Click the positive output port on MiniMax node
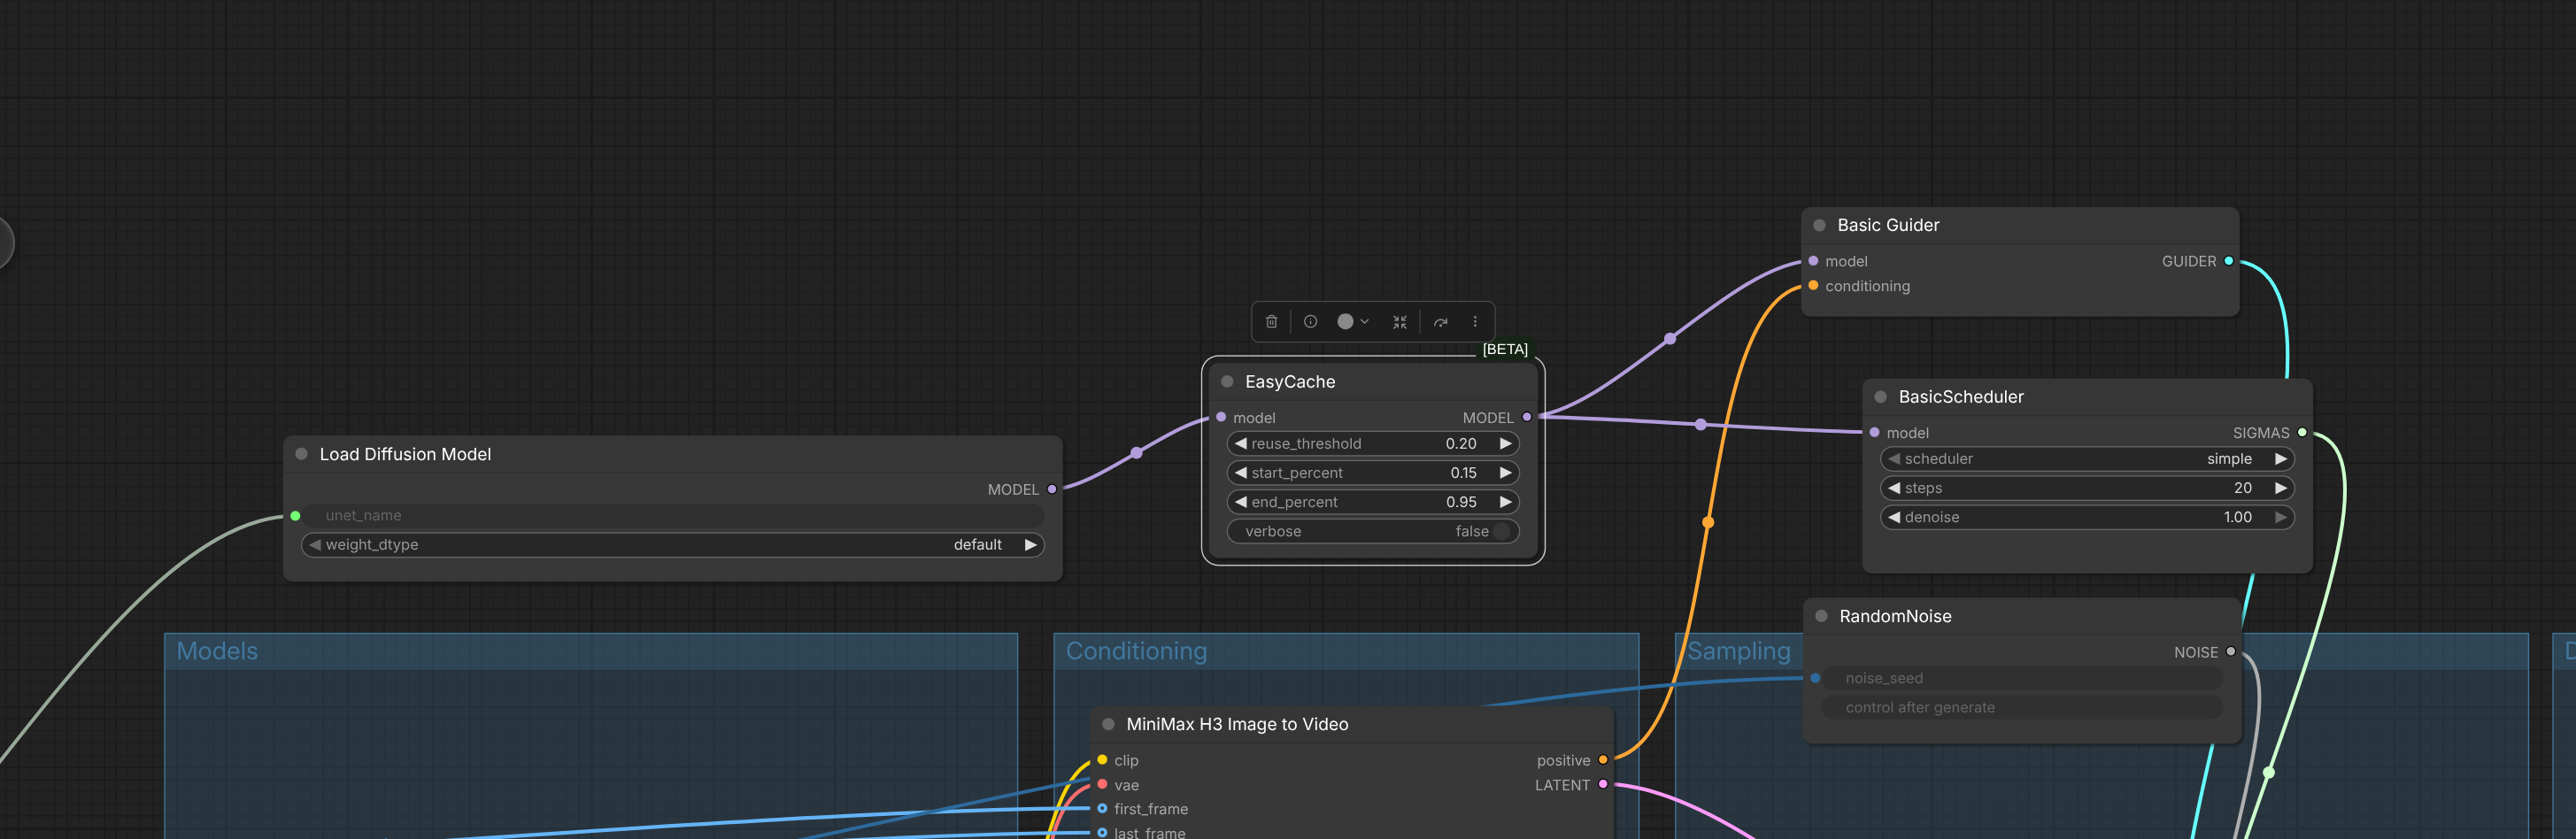Screen dimensions: 2576x839 1603,760
